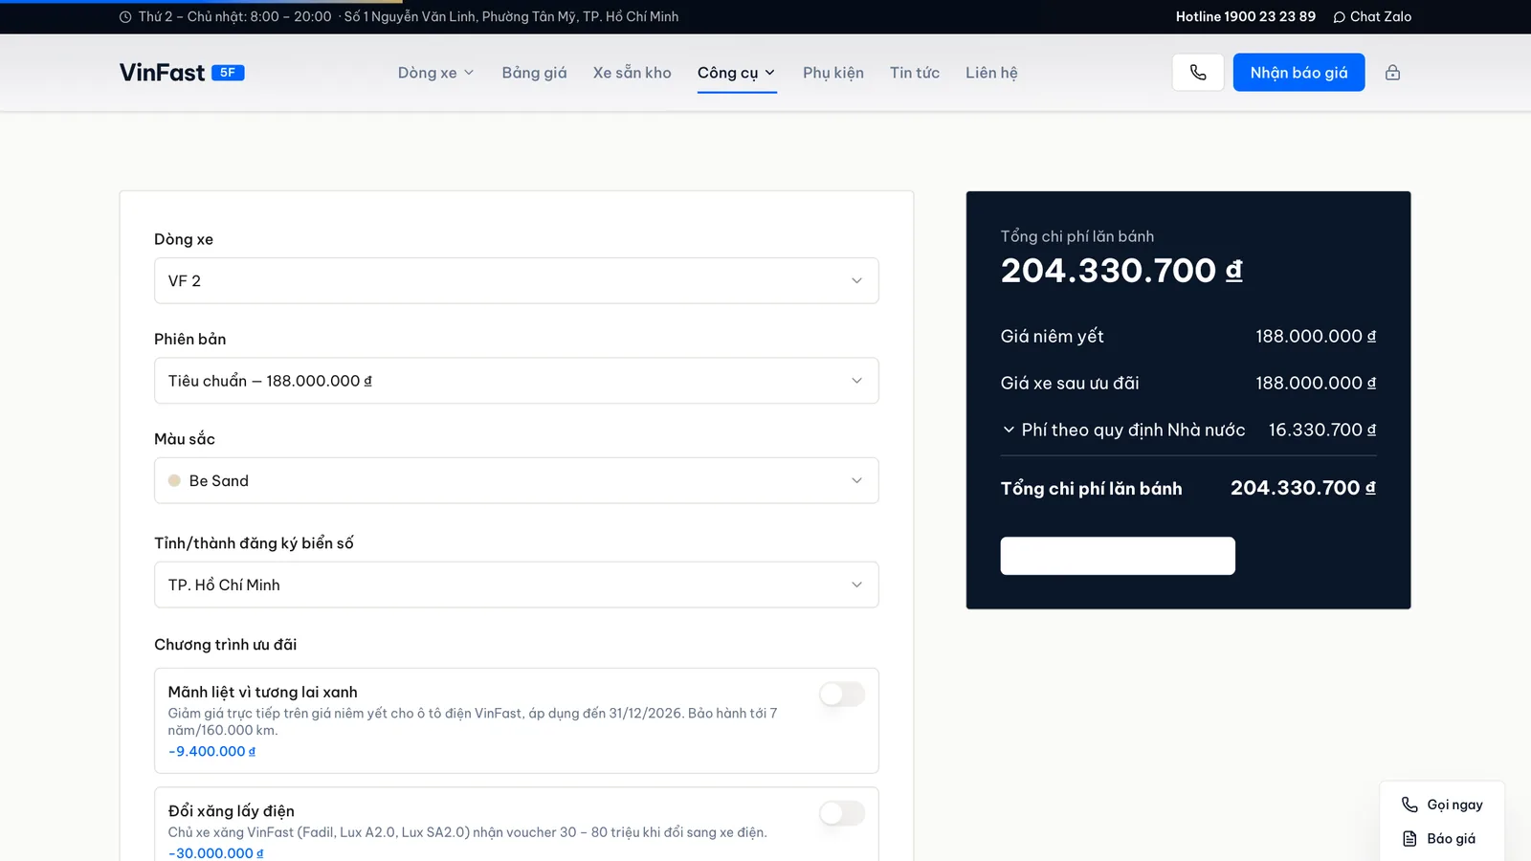Click the lock icon next to Nhận báo giá
The height and width of the screenshot is (861, 1531).
pyautogui.click(x=1392, y=73)
